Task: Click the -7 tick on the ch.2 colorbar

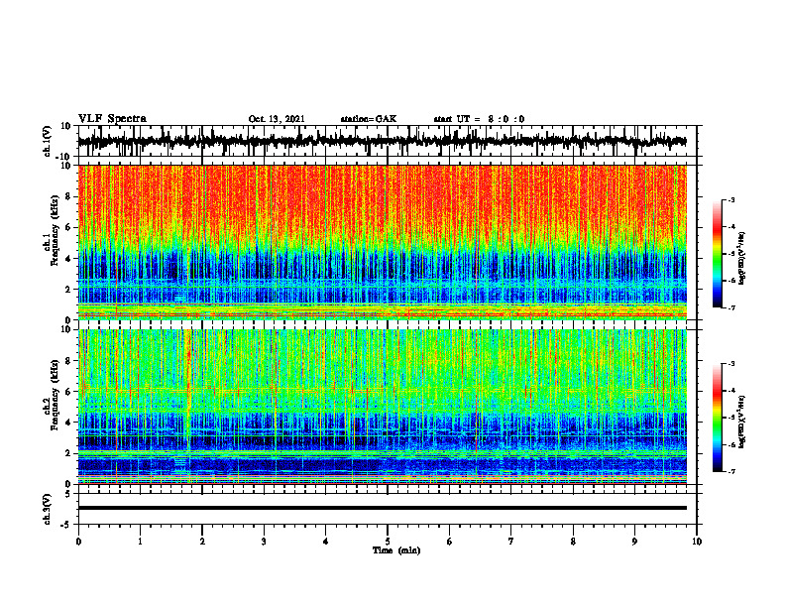Action: point(731,471)
